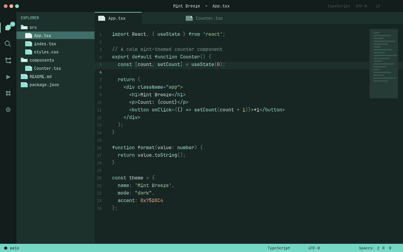
Task: Click the "dark" mode string value
Action: coord(143,193)
